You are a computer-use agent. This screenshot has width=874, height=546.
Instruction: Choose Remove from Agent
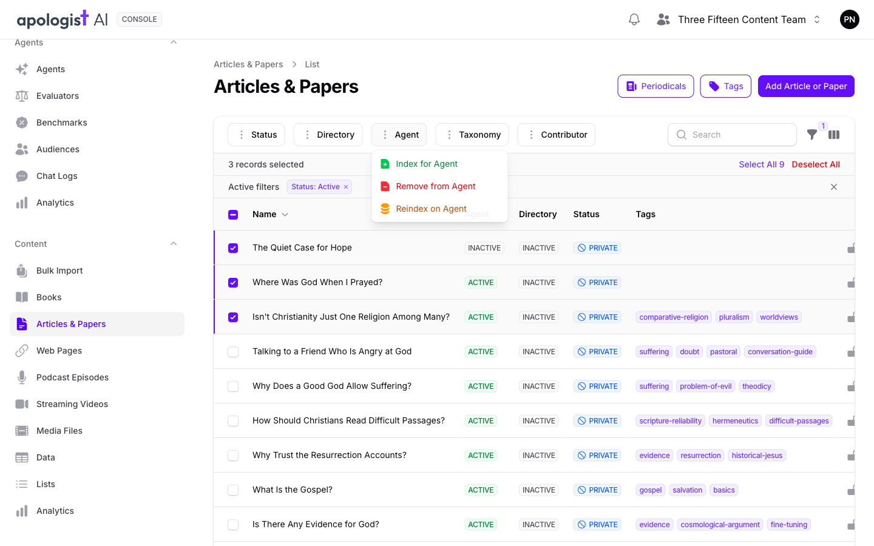tap(439, 186)
